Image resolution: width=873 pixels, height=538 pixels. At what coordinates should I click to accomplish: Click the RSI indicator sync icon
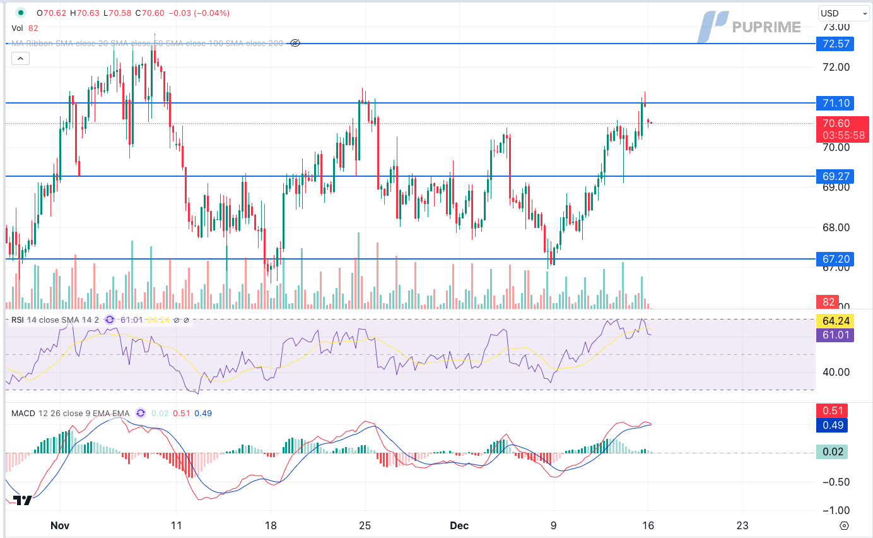click(109, 320)
